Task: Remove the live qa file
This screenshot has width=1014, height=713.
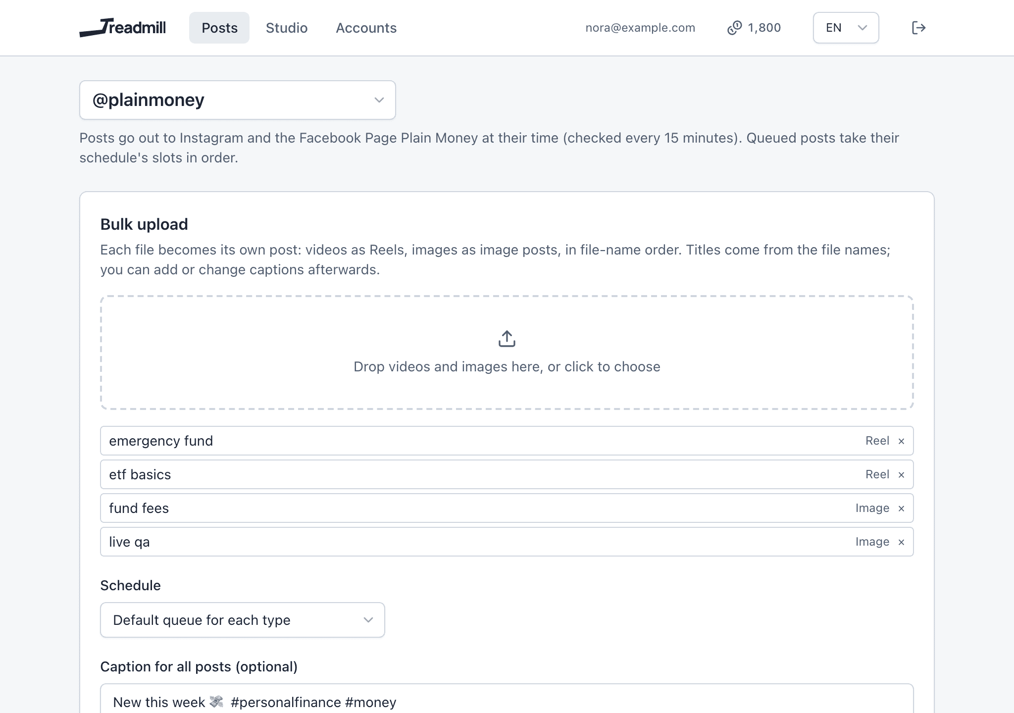Action: [x=901, y=542]
